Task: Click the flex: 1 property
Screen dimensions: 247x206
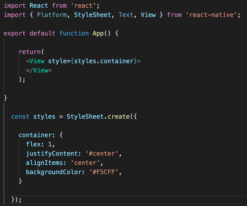Action: [34, 144]
